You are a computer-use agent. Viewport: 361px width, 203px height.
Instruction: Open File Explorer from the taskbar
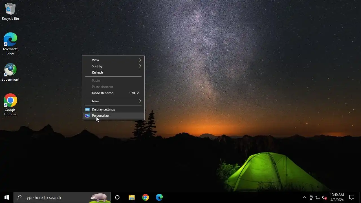coord(132,197)
